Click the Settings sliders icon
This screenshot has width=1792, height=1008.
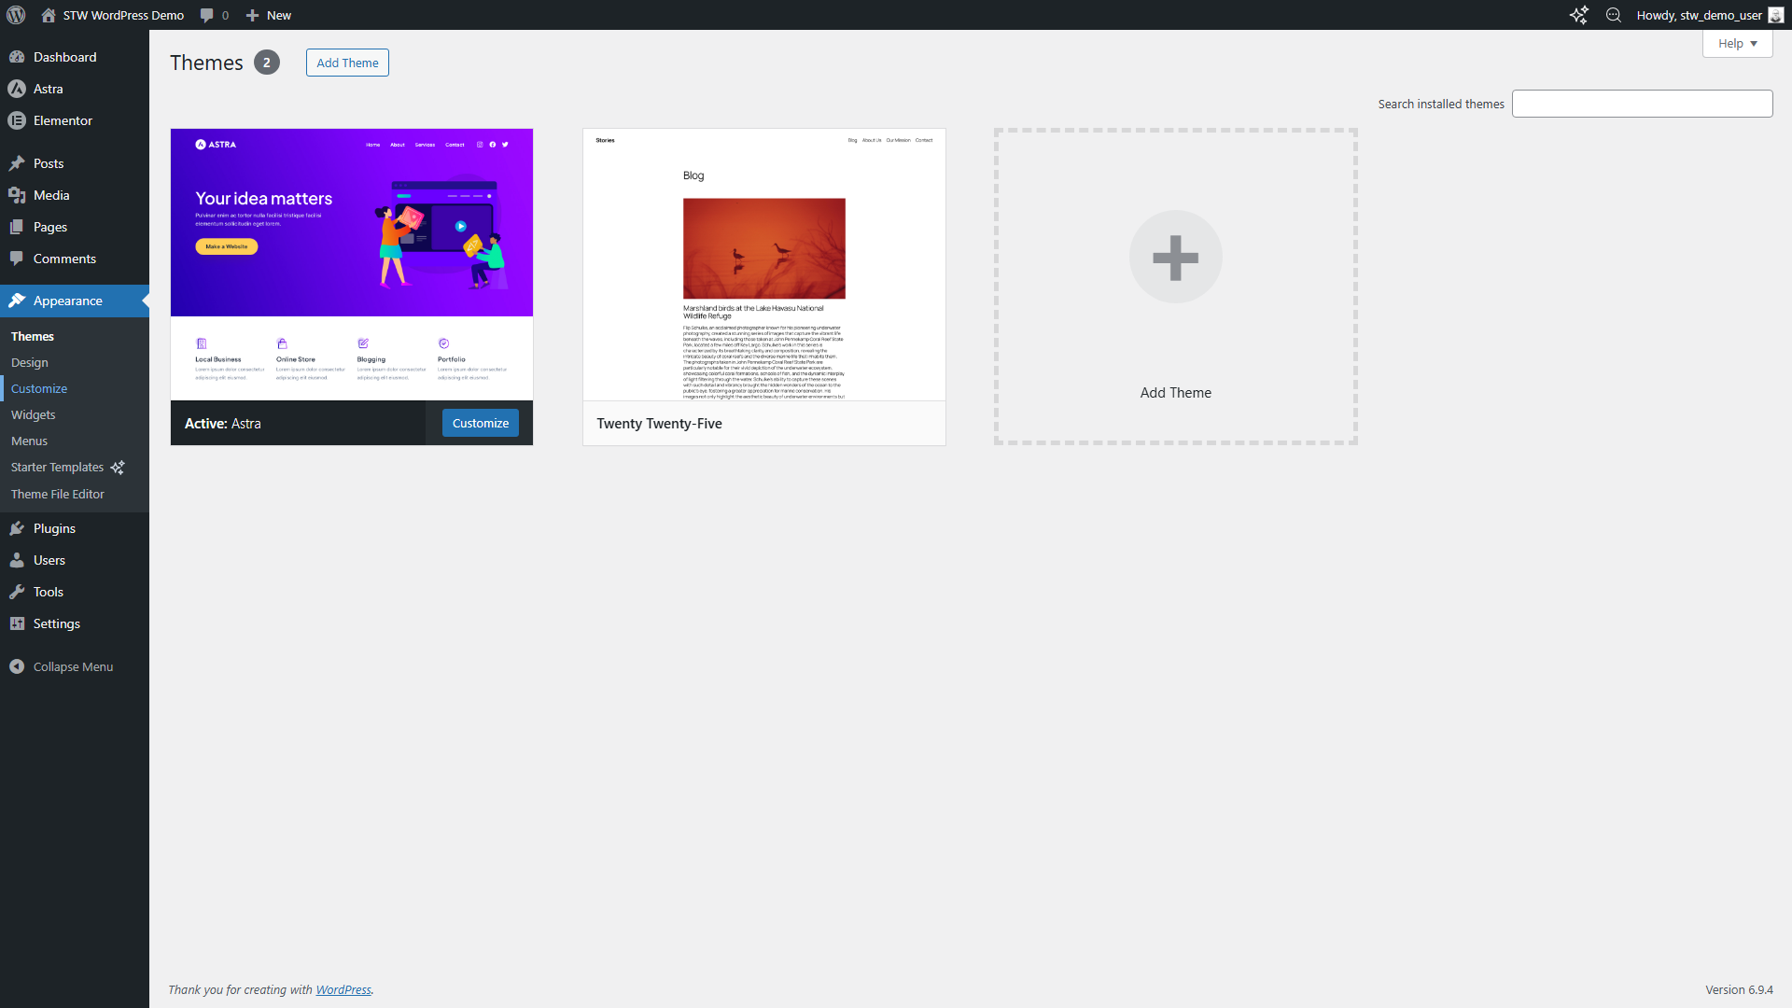click(17, 623)
